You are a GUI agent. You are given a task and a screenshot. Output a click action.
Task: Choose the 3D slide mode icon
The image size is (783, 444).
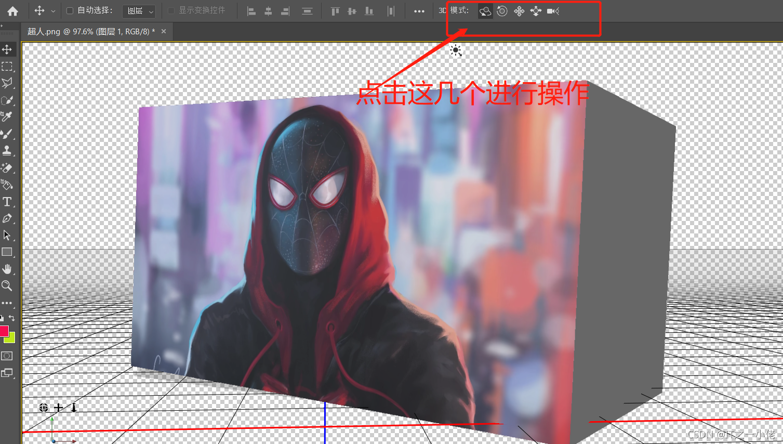(536, 11)
